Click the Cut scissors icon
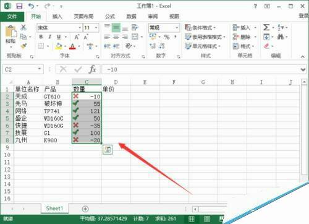 tap(23, 27)
